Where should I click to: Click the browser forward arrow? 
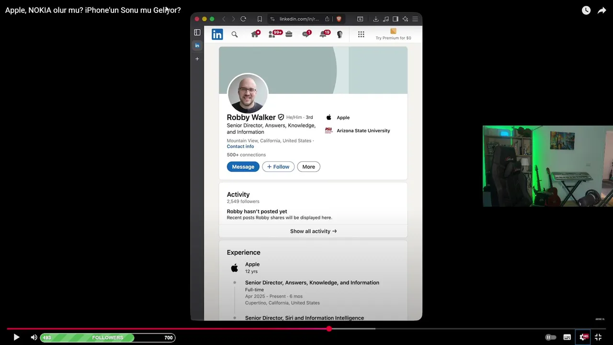(233, 19)
